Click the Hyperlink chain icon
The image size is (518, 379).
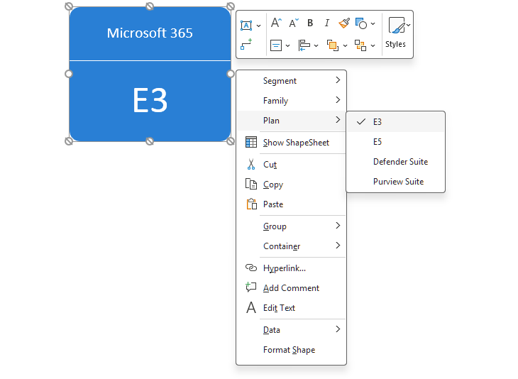251,268
